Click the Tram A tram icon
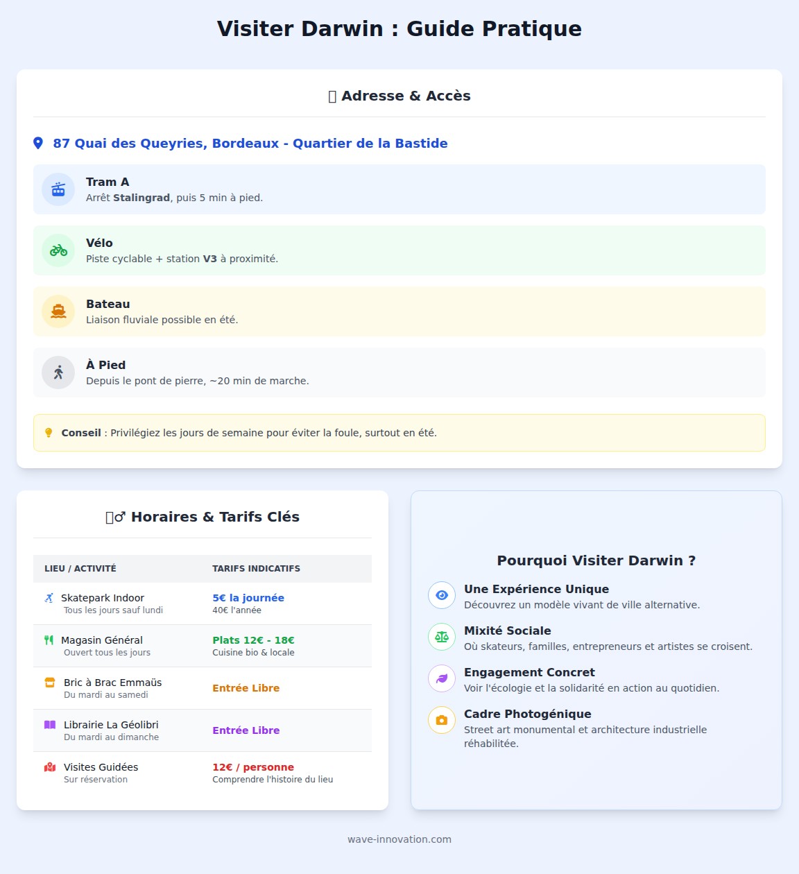This screenshot has width=799, height=874. pyautogui.click(x=58, y=189)
